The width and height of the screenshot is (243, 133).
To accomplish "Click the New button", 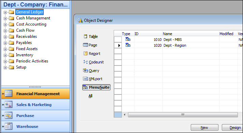I will point(204,128).
